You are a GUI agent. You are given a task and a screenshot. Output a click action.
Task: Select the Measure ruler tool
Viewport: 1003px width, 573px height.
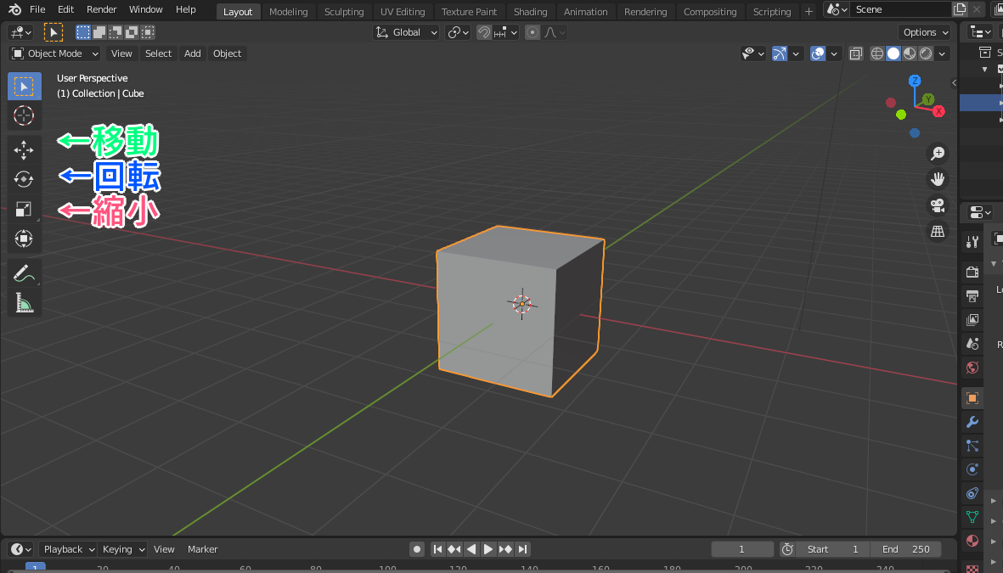[25, 302]
